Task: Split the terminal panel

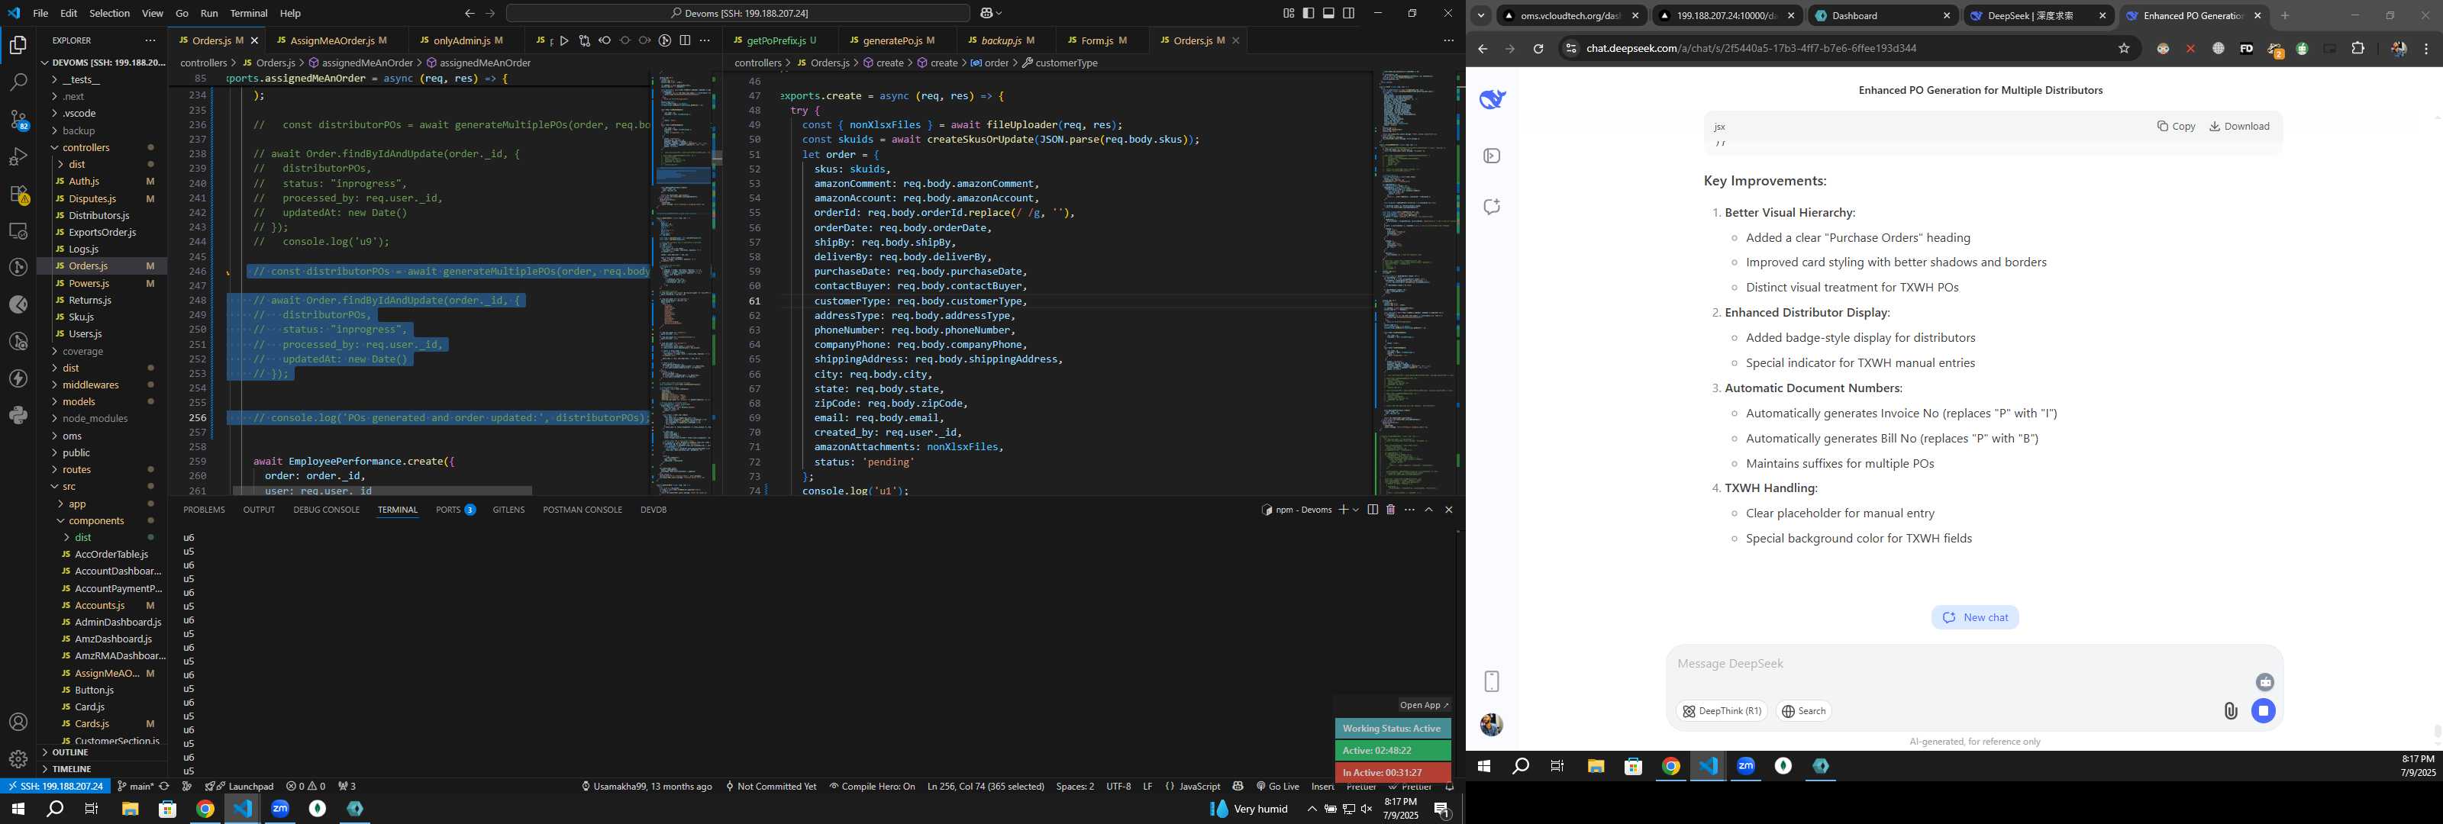Action: [x=1373, y=510]
